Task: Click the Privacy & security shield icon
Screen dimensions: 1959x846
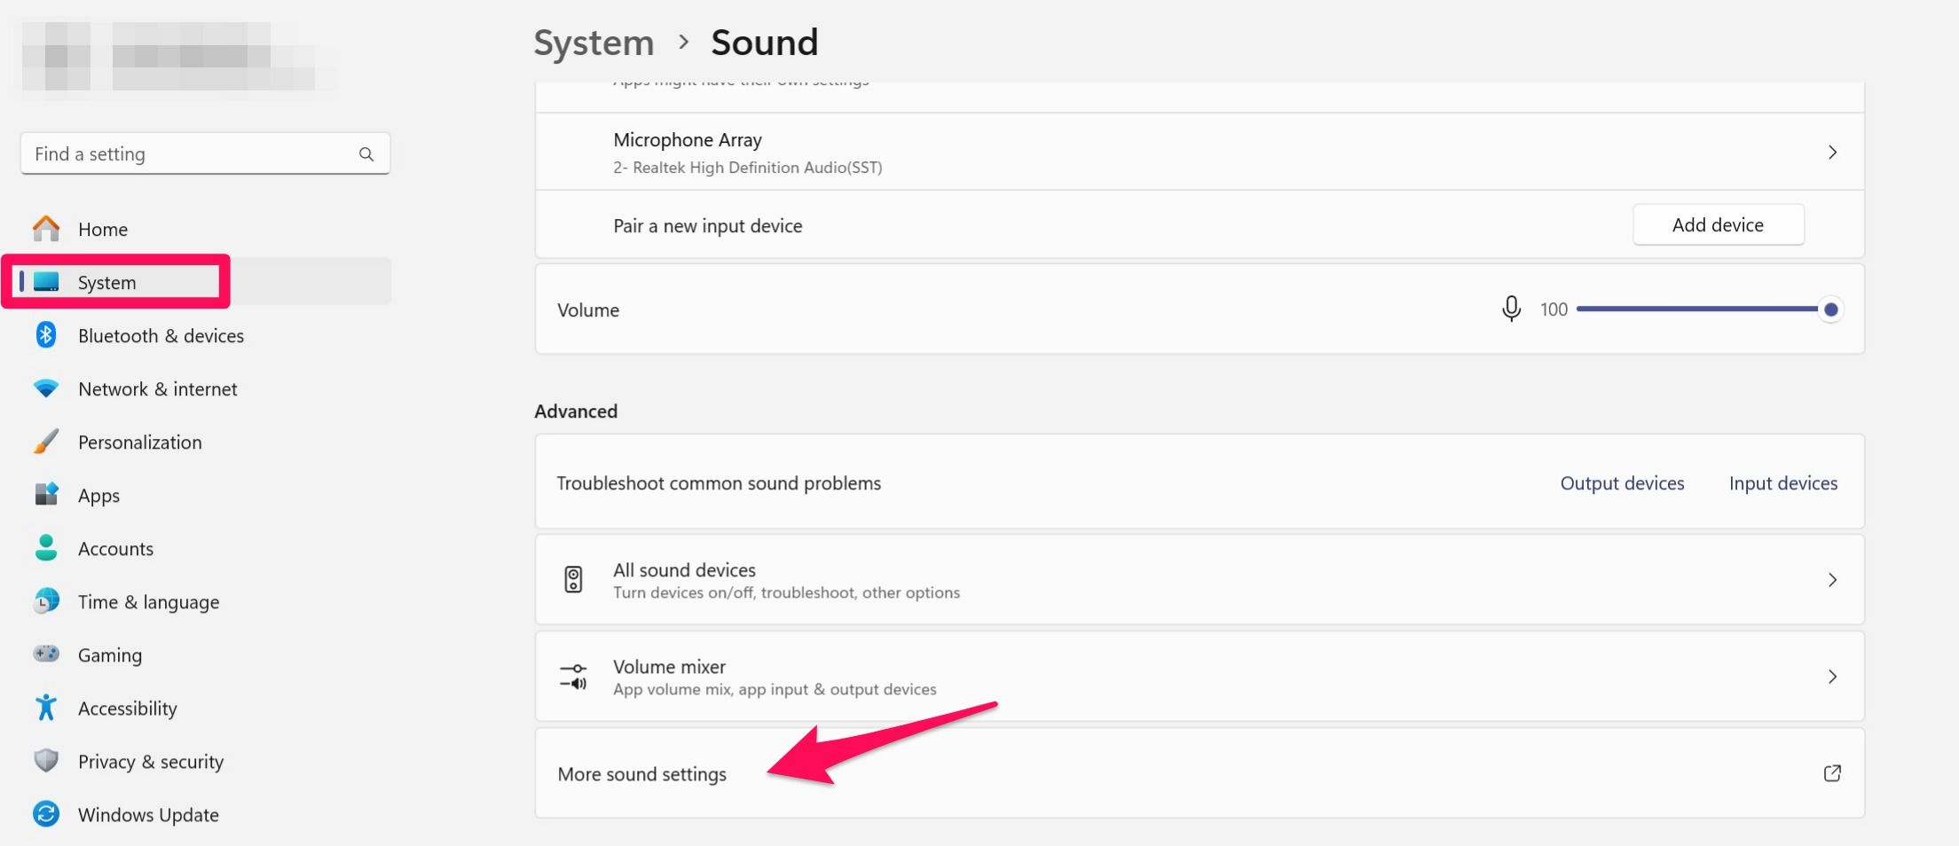Action: click(46, 761)
